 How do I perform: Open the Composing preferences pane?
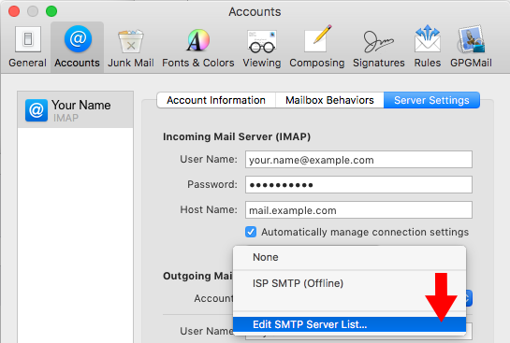click(317, 47)
